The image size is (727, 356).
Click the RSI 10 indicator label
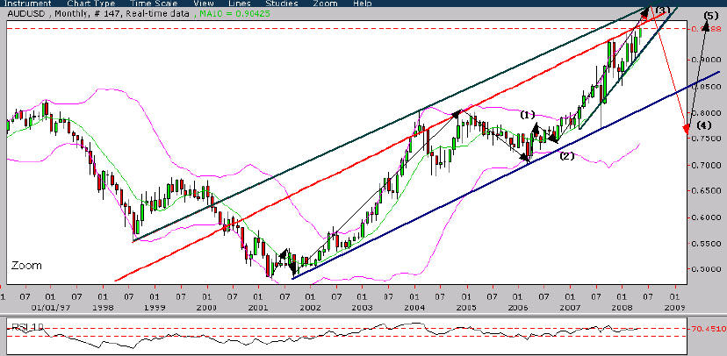point(27,327)
